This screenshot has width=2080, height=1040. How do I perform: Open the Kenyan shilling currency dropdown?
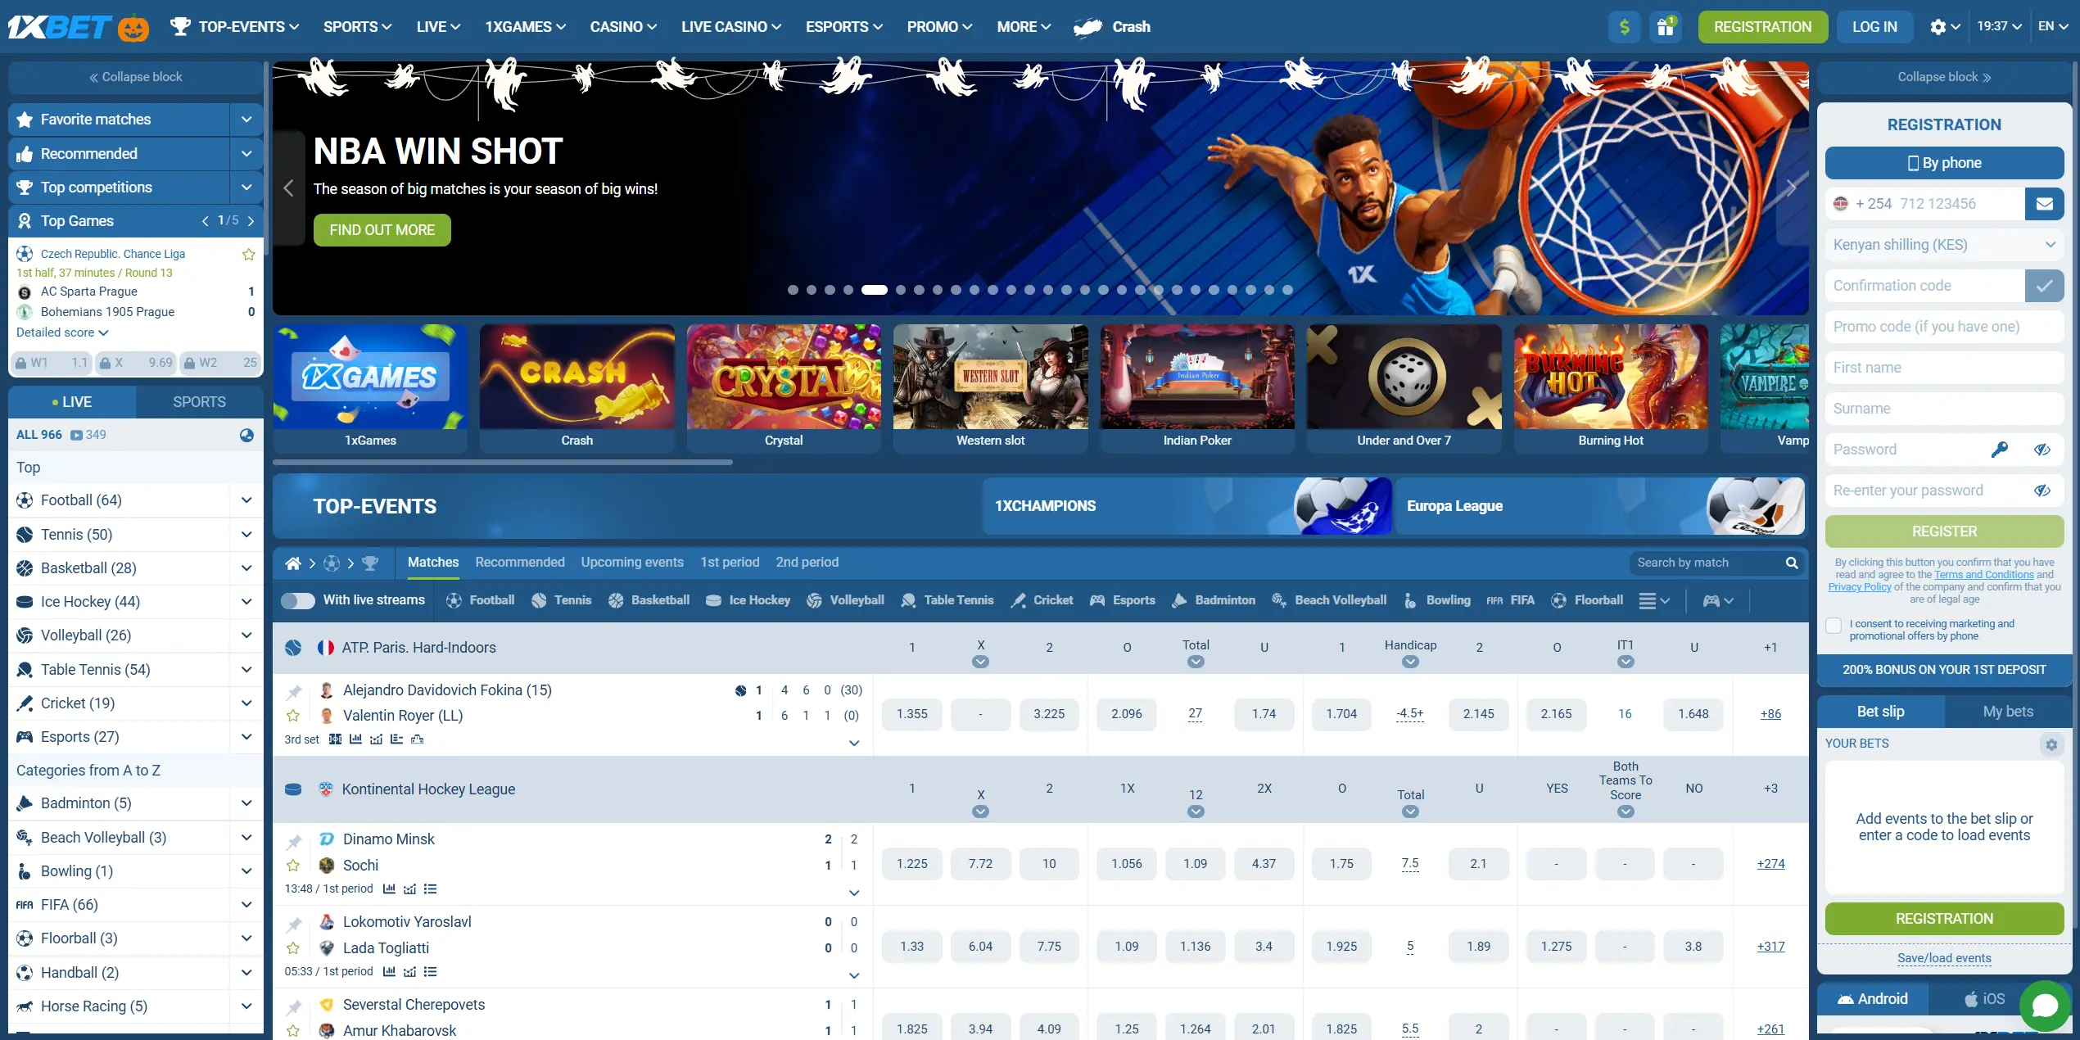[x=1944, y=244]
